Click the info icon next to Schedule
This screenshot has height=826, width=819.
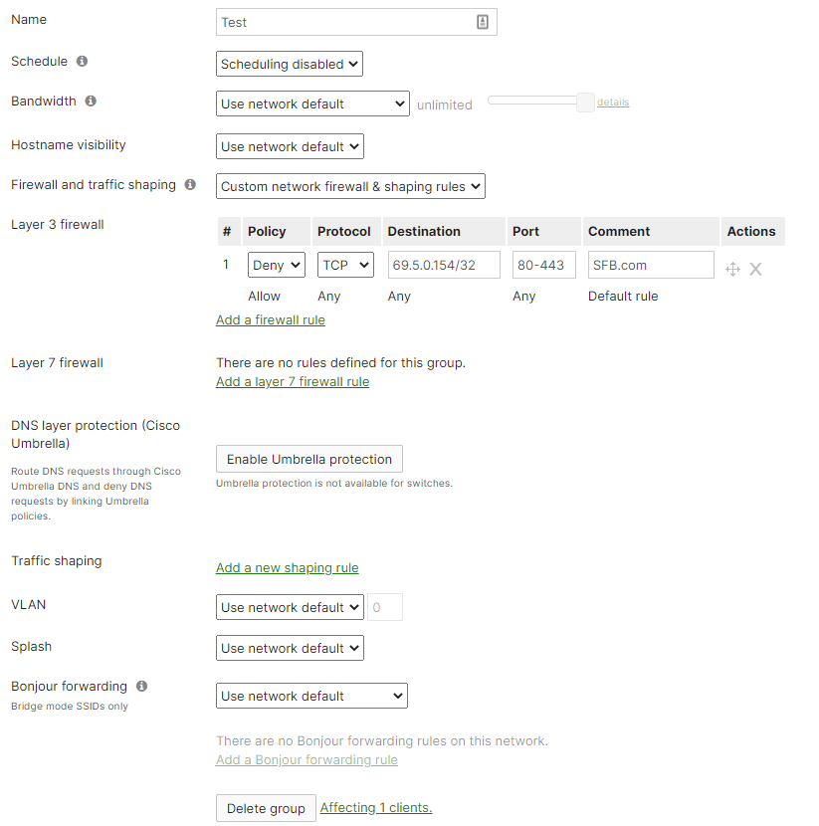click(82, 62)
